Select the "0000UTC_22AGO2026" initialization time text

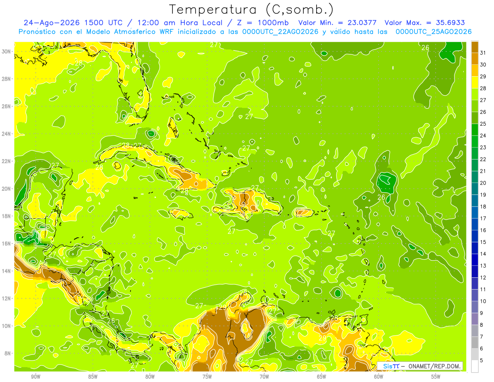tap(280, 32)
